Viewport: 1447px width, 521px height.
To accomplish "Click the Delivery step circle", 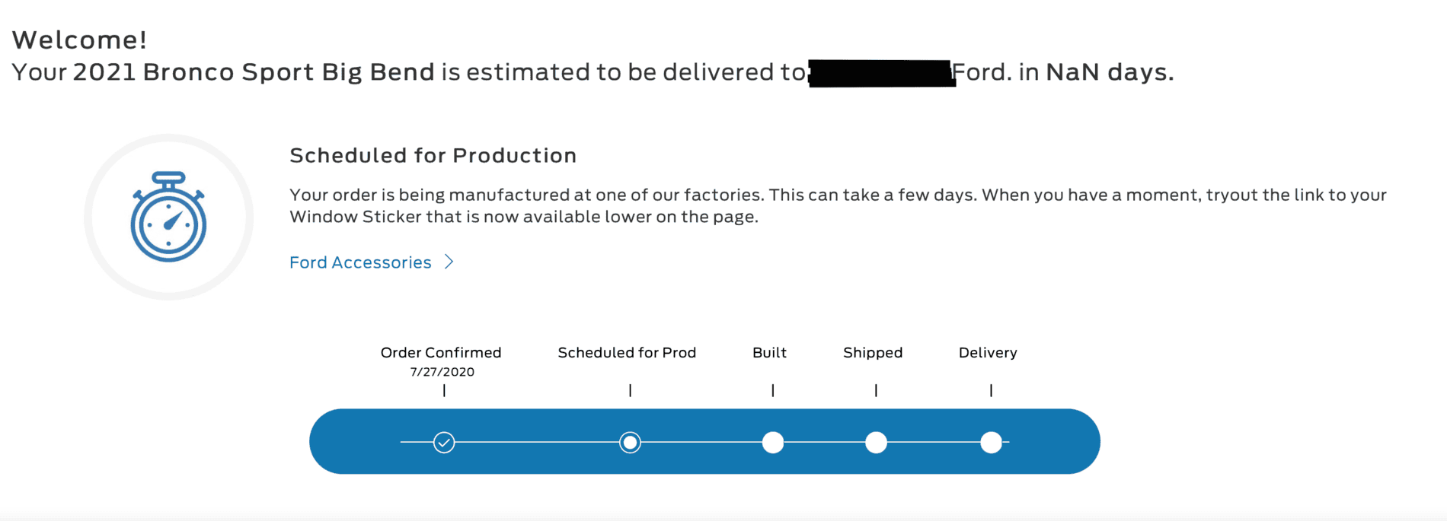I will pyautogui.click(x=991, y=442).
